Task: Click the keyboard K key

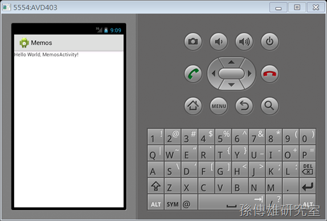Action: click(274, 169)
